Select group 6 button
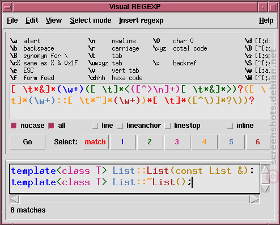This screenshot has height=225, width=280. [258, 142]
